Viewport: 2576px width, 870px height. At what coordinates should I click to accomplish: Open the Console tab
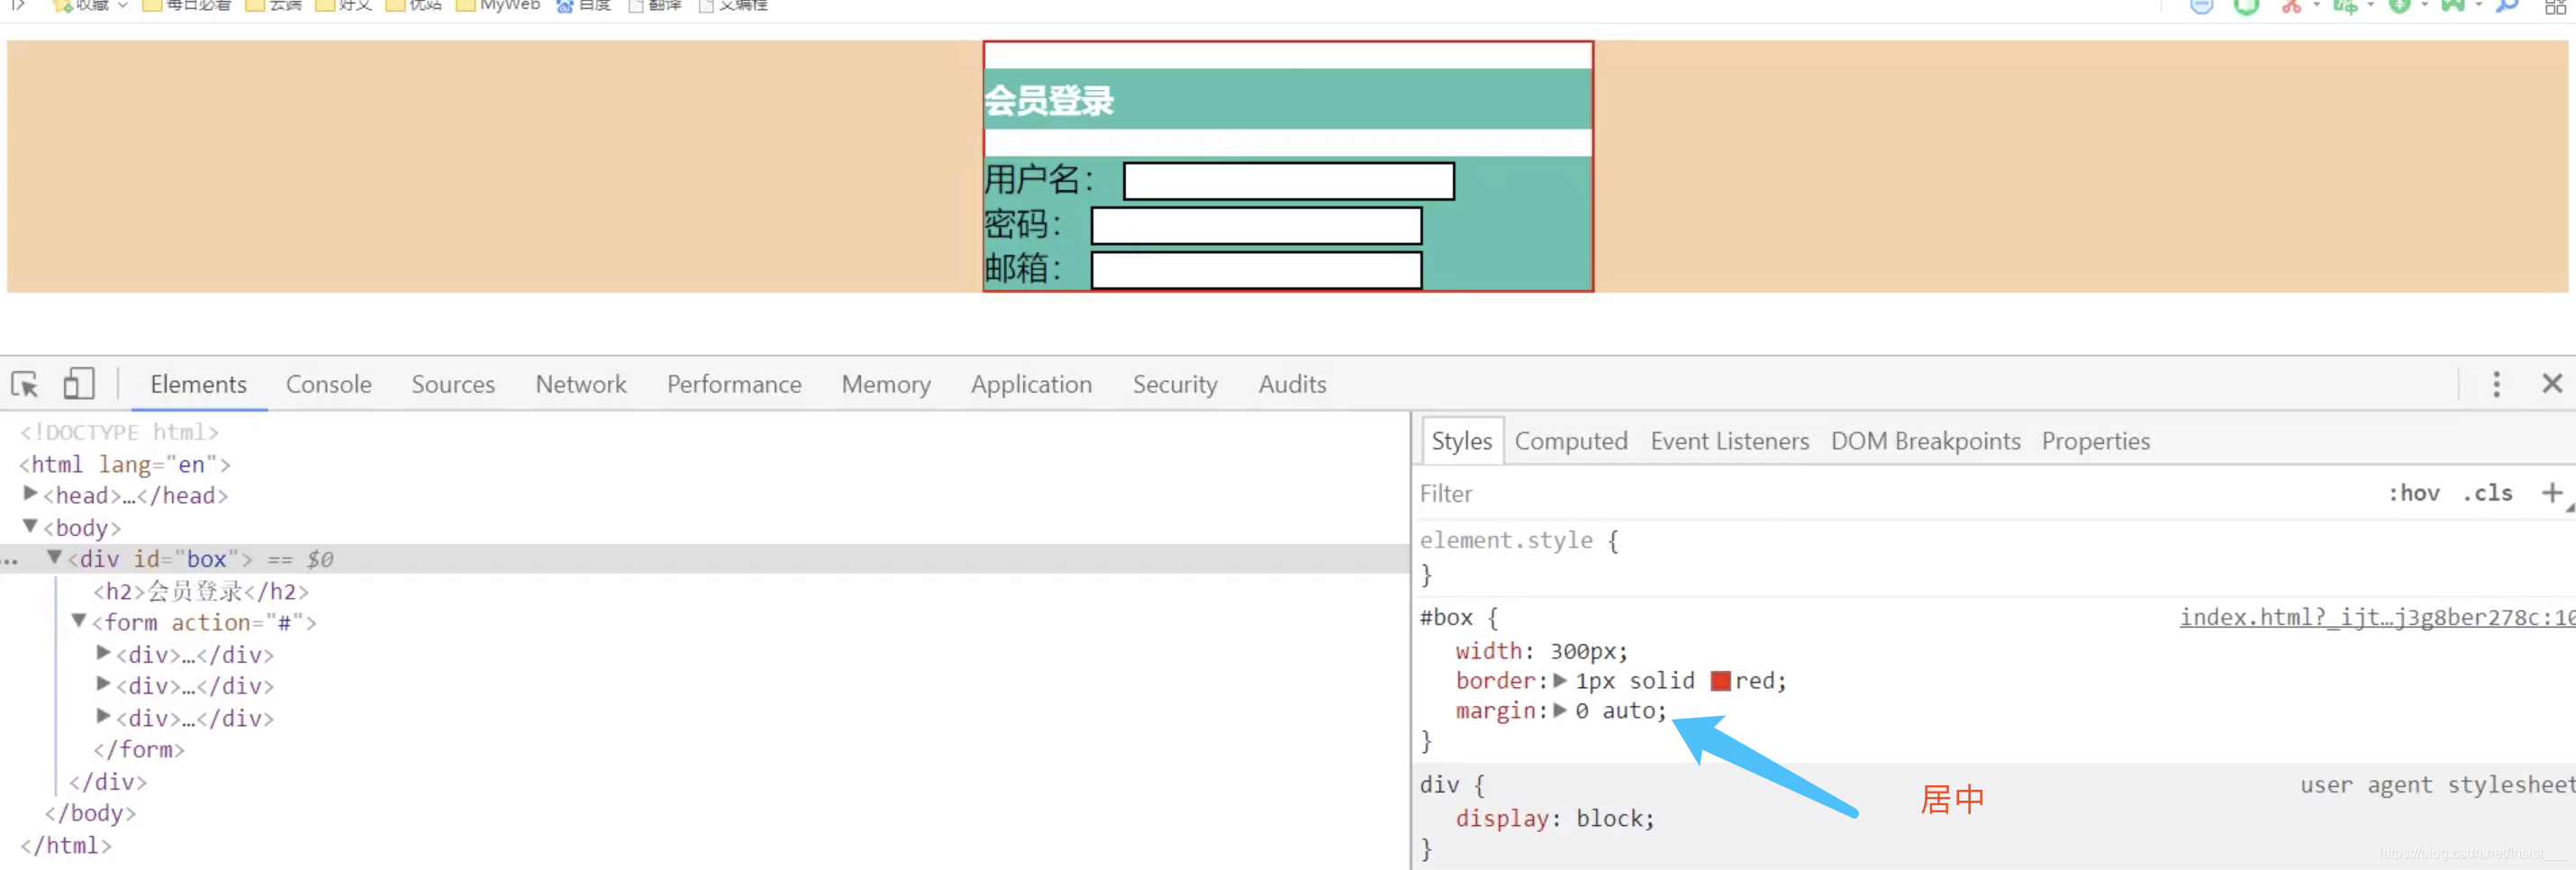(x=328, y=384)
